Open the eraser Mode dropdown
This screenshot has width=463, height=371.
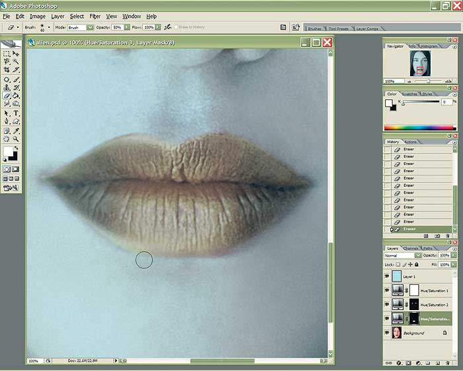pos(90,28)
